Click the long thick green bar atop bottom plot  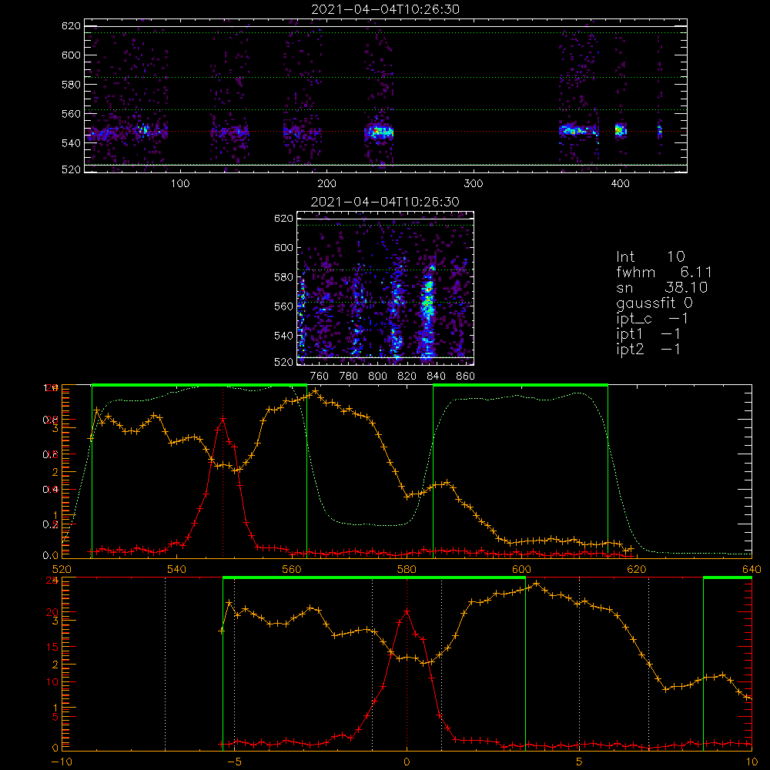pos(374,577)
